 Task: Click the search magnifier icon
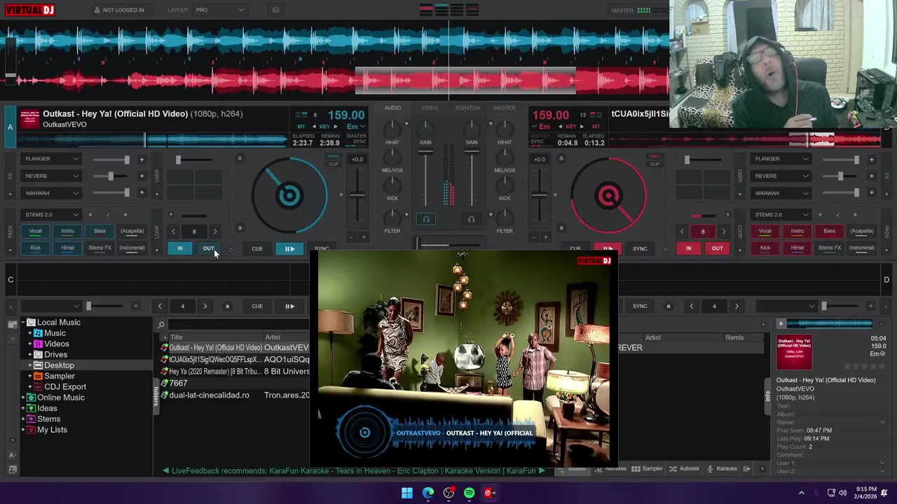pos(161,325)
